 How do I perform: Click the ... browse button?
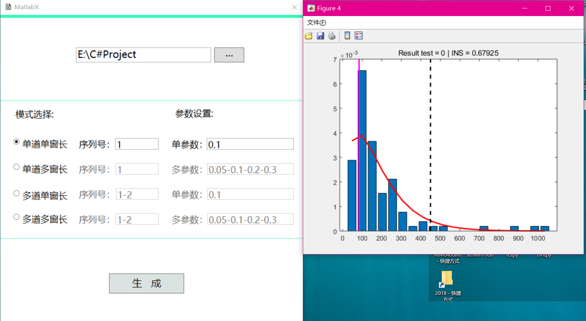click(x=229, y=55)
